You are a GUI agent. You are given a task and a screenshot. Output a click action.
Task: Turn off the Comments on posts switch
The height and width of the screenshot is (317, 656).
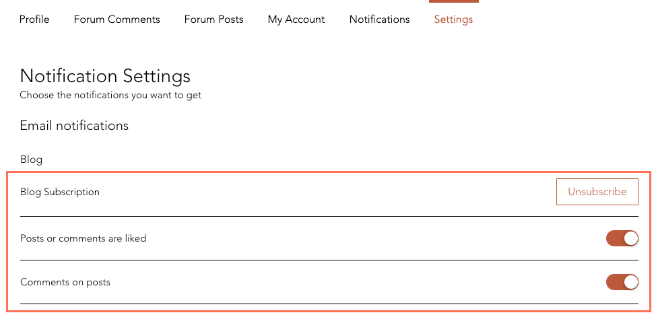pyautogui.click(x=622, y=282)
